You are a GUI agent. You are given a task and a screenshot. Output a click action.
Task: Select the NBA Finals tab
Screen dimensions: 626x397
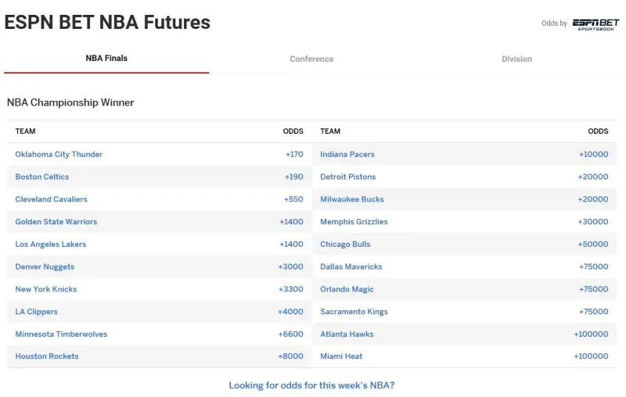click(106, 58)
